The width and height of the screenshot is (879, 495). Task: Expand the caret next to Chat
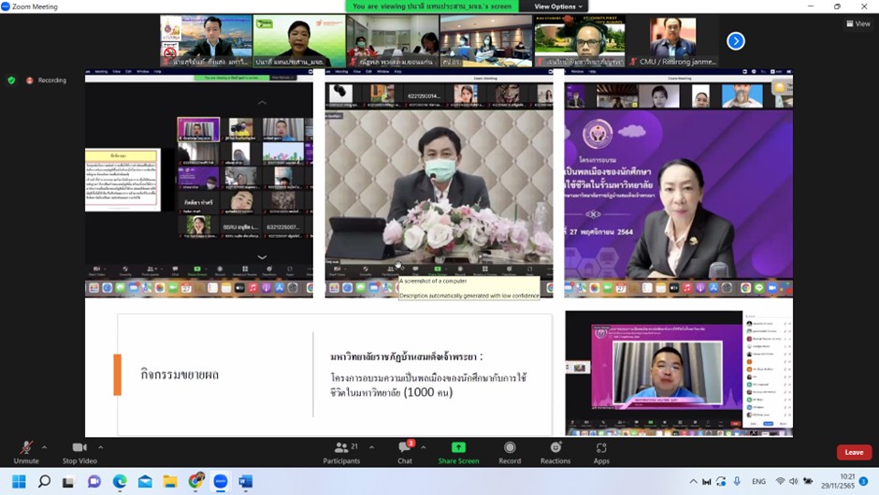pyautogui.click(x=424, y=447)
